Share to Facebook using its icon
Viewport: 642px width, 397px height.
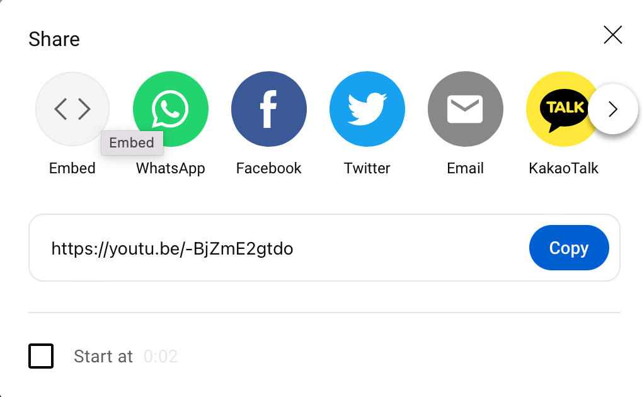(269, 109)
